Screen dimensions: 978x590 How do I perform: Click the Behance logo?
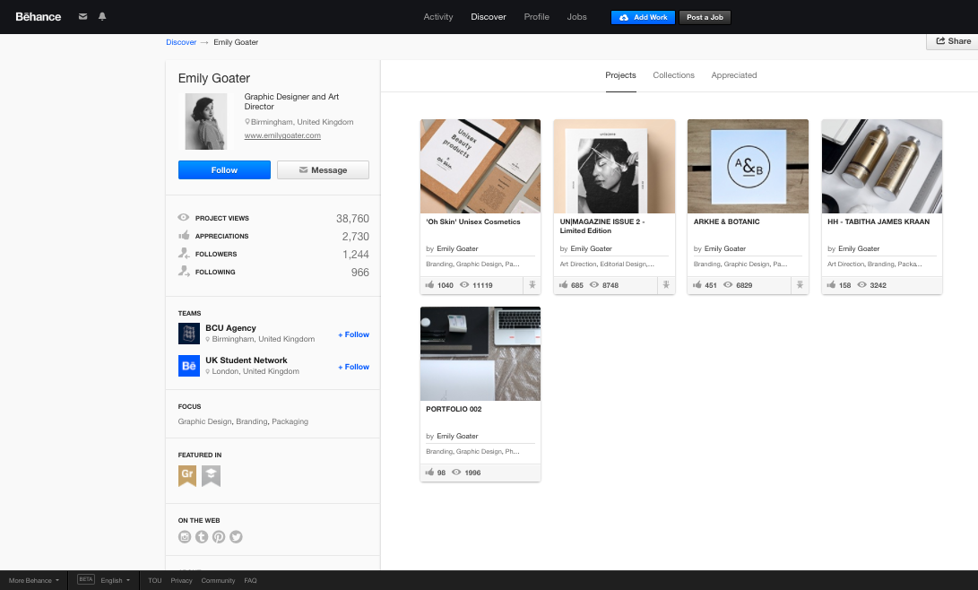click(39, 17)
